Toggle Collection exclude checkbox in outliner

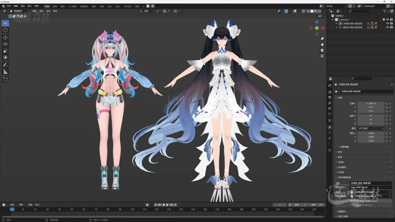click(x=384, y=20)
